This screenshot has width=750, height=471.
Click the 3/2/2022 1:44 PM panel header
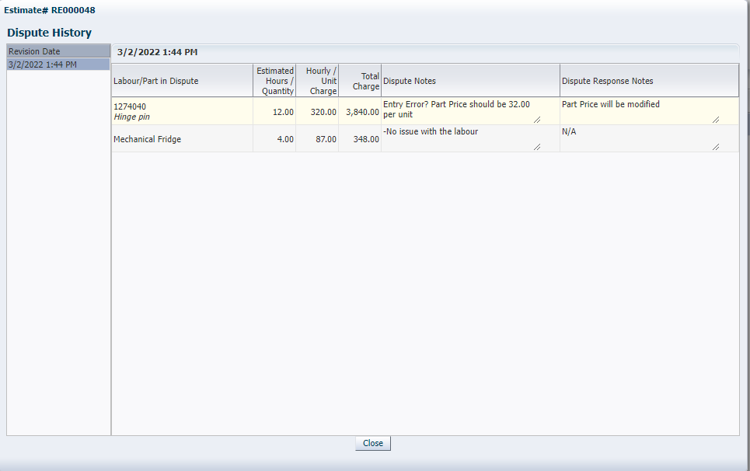point(157,52)
